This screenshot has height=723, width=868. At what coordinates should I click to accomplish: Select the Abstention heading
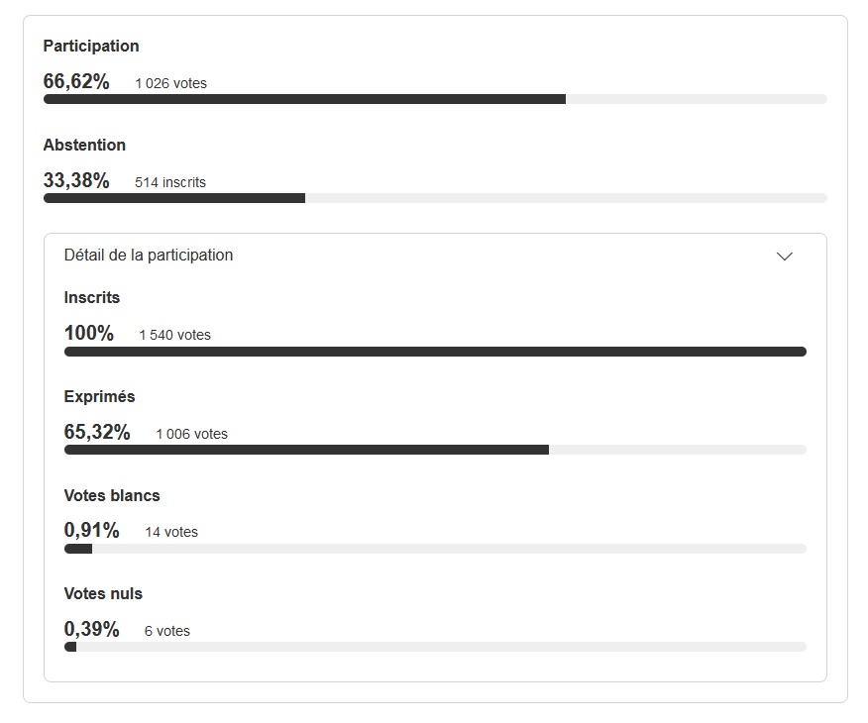tap(84, 145)
